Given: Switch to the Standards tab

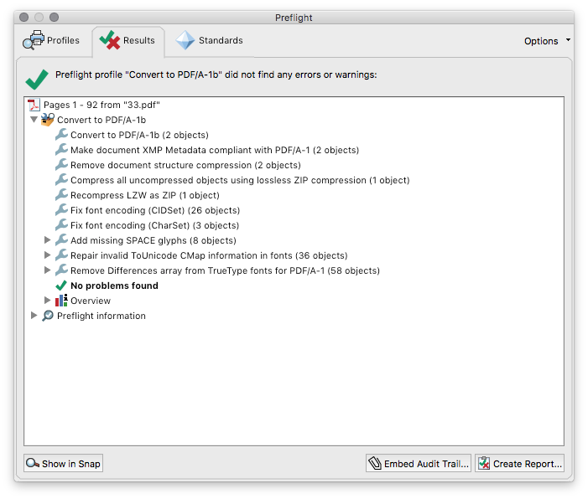Looking at the screenshot, I should point(210,40).
